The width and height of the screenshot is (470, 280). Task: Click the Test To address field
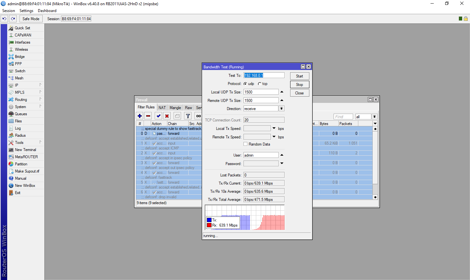264,75
